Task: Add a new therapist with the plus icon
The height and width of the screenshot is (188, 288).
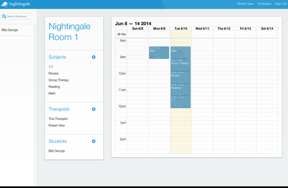Action: (94, 109)
